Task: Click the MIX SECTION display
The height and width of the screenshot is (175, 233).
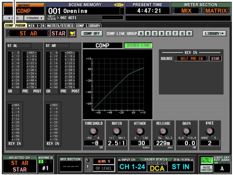Action: [x=71, y=166]
